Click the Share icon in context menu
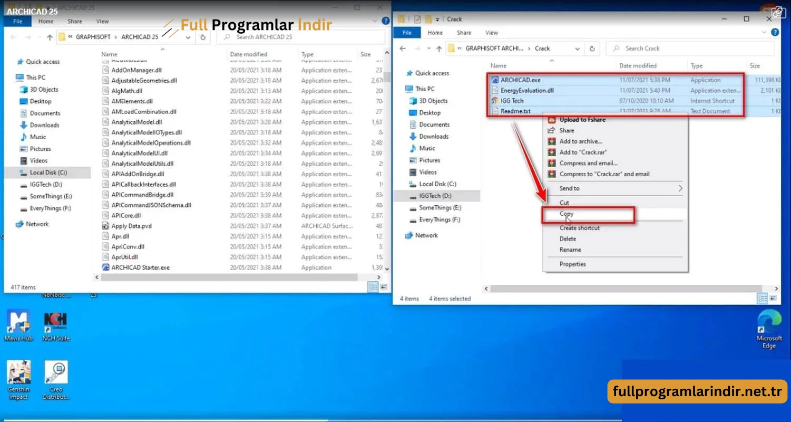The height and width of the screenshot is (422, 791). pyautogui.click(x=552, y=130)
